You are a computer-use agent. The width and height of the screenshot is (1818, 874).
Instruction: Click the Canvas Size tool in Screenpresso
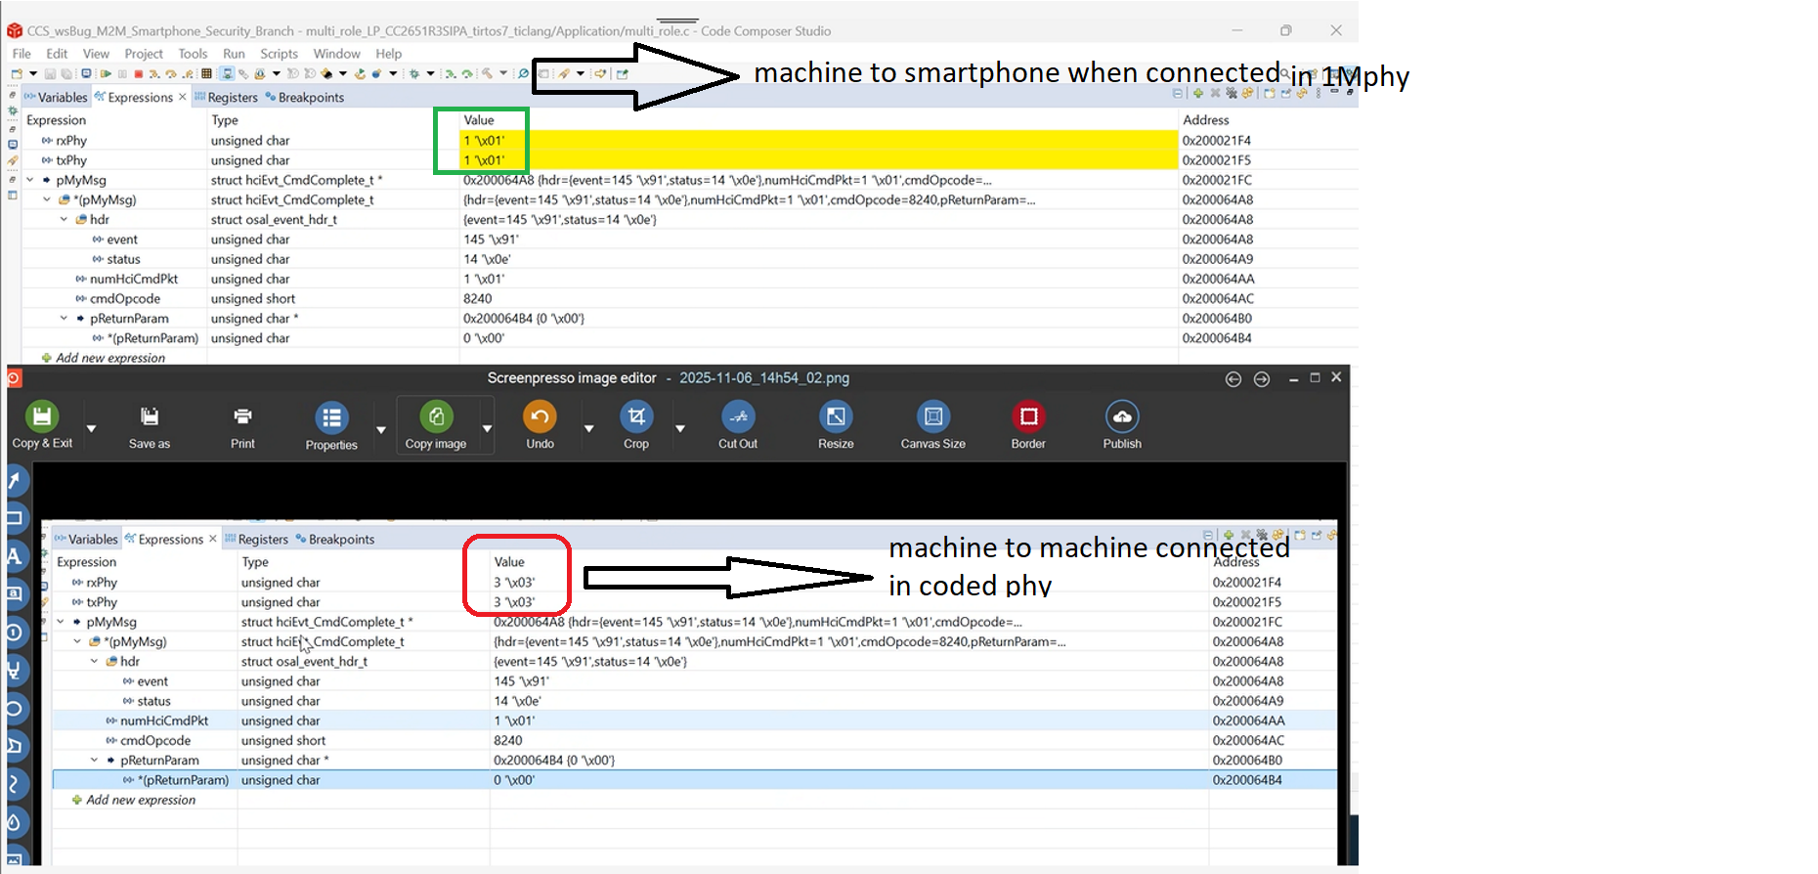[933, 425]
